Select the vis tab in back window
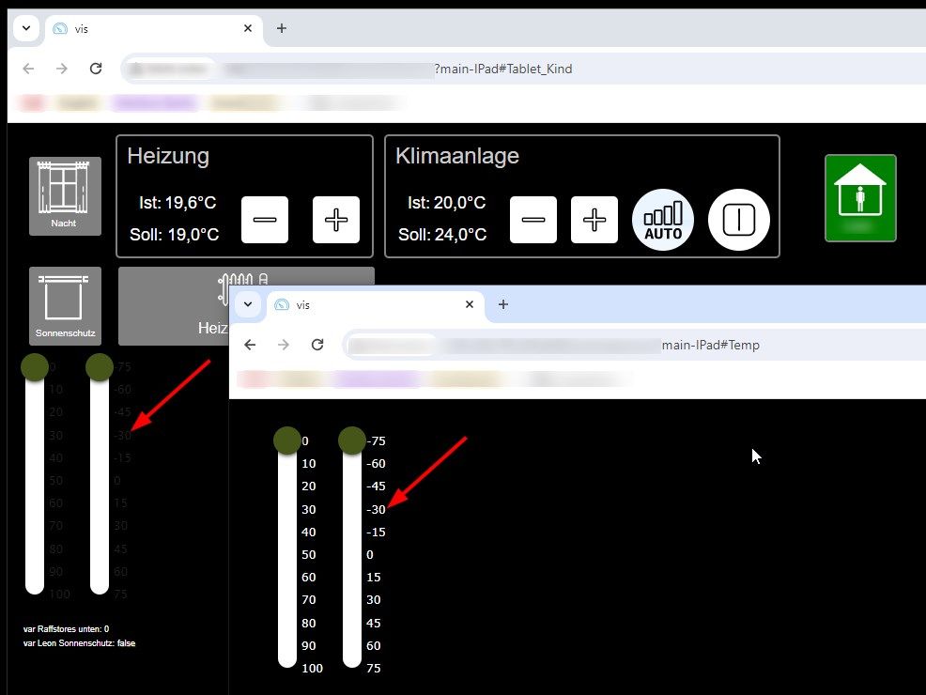This screenshot has height=695, width=926. (141, 28)
